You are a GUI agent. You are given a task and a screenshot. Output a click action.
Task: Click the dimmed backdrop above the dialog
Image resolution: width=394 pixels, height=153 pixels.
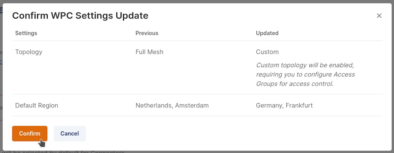197,1
